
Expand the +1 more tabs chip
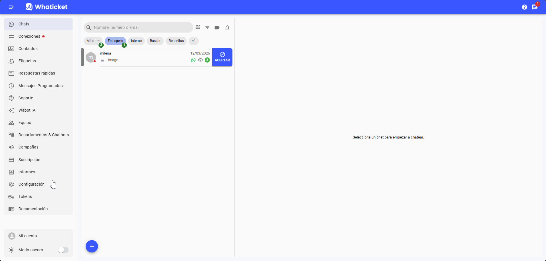(x=194, y=41)
